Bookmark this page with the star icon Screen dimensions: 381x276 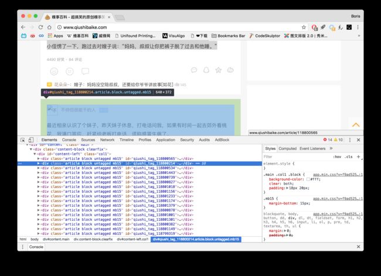[x=304, y=27]
